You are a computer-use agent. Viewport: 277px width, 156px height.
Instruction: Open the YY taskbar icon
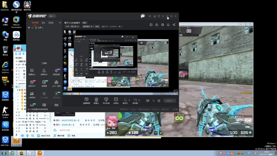point(22,153)
